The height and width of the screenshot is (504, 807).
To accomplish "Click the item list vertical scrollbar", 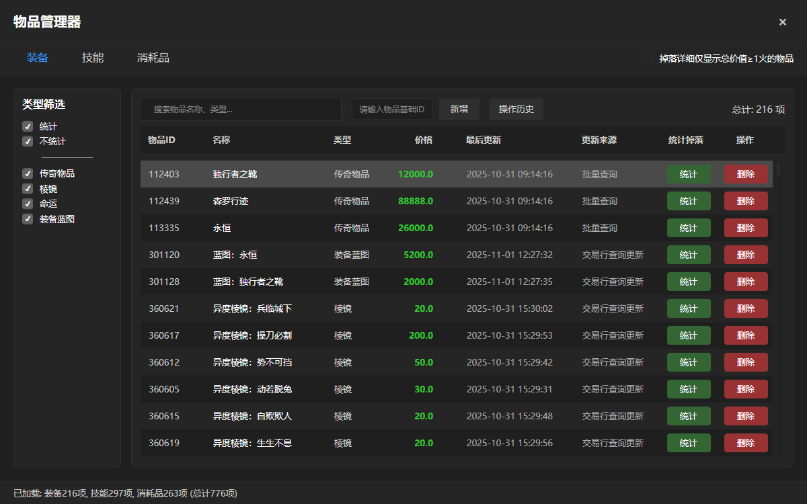I will [x=779, y=169].
